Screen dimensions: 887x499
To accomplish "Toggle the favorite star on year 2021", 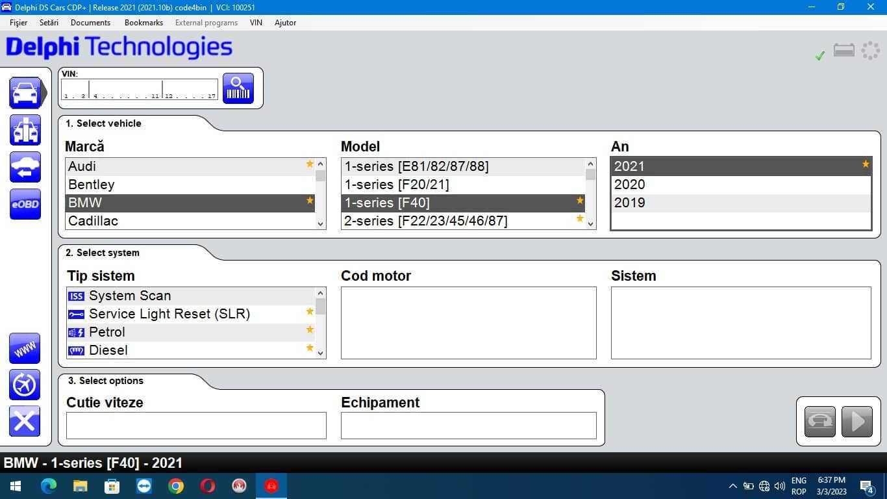I will (866, 164).
